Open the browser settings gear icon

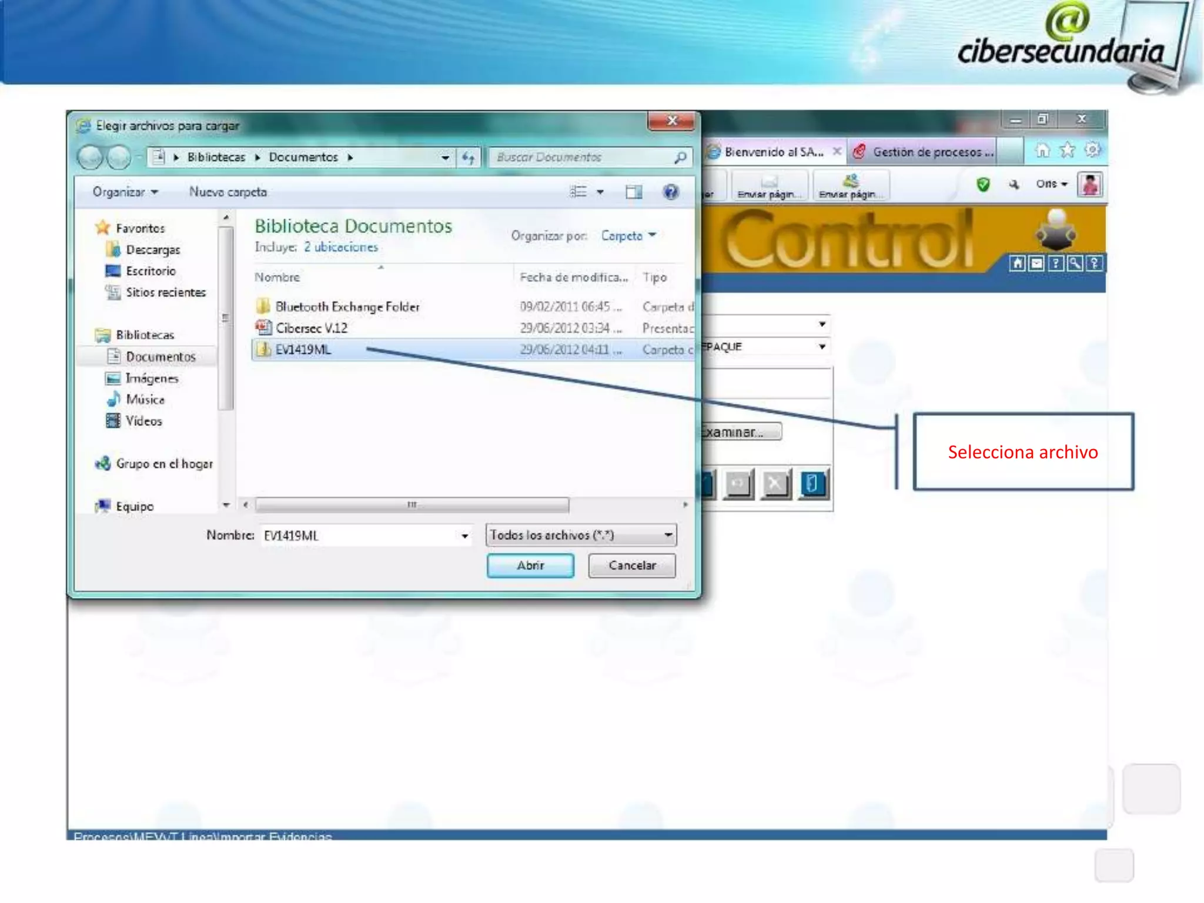click(x=1092, y=150)
